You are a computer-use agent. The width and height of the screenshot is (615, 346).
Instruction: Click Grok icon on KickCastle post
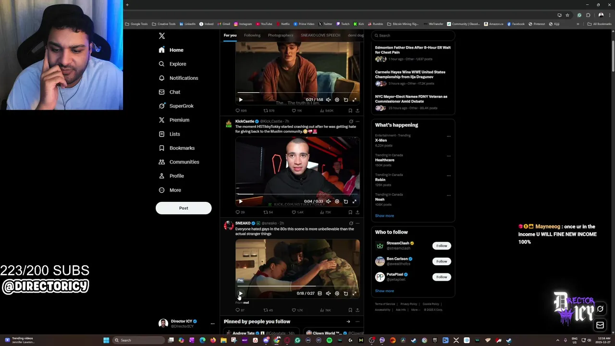(x=351, y=122)
